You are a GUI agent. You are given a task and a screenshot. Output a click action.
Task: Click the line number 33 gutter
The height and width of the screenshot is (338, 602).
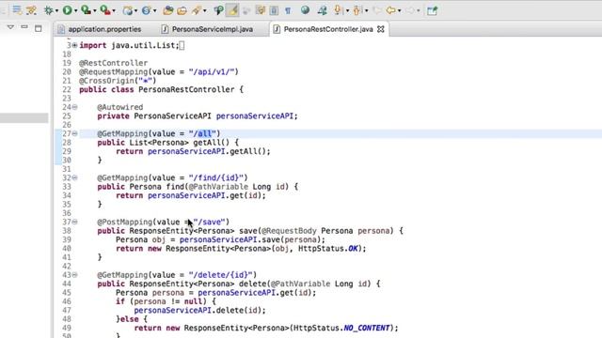67,187
